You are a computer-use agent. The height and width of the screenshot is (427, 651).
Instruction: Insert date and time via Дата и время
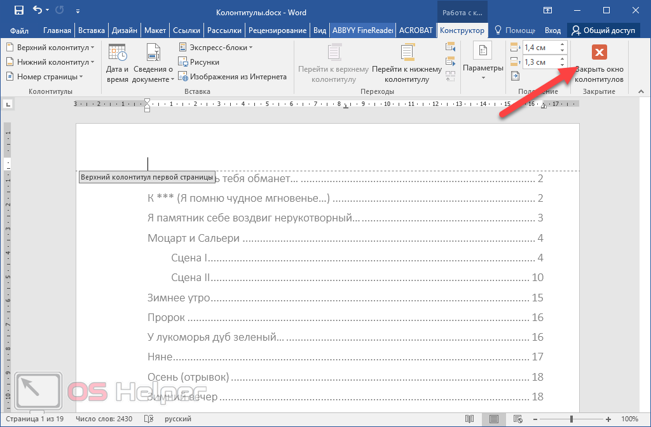tap(117, 63)
